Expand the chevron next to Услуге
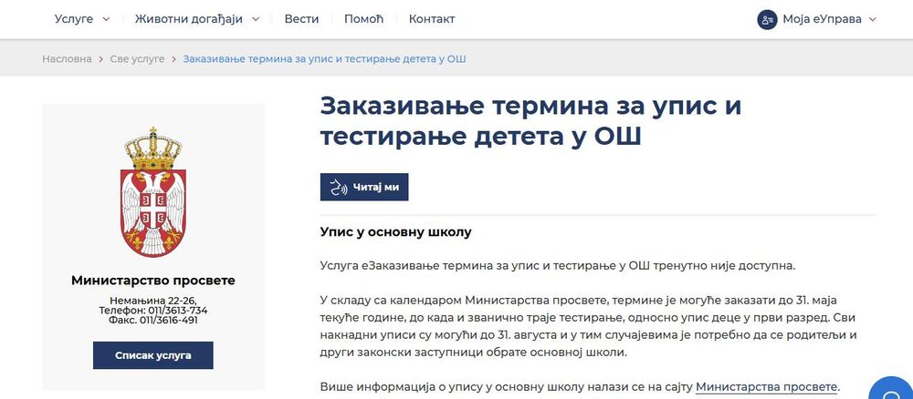 click(107, 19)
